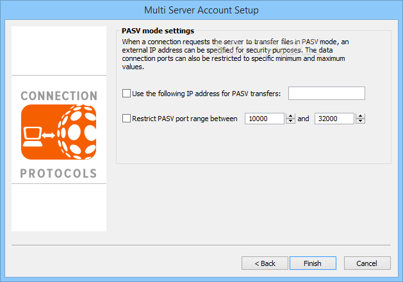Click the CONNECTION heading text
The image size is (403, 282).
59,96
